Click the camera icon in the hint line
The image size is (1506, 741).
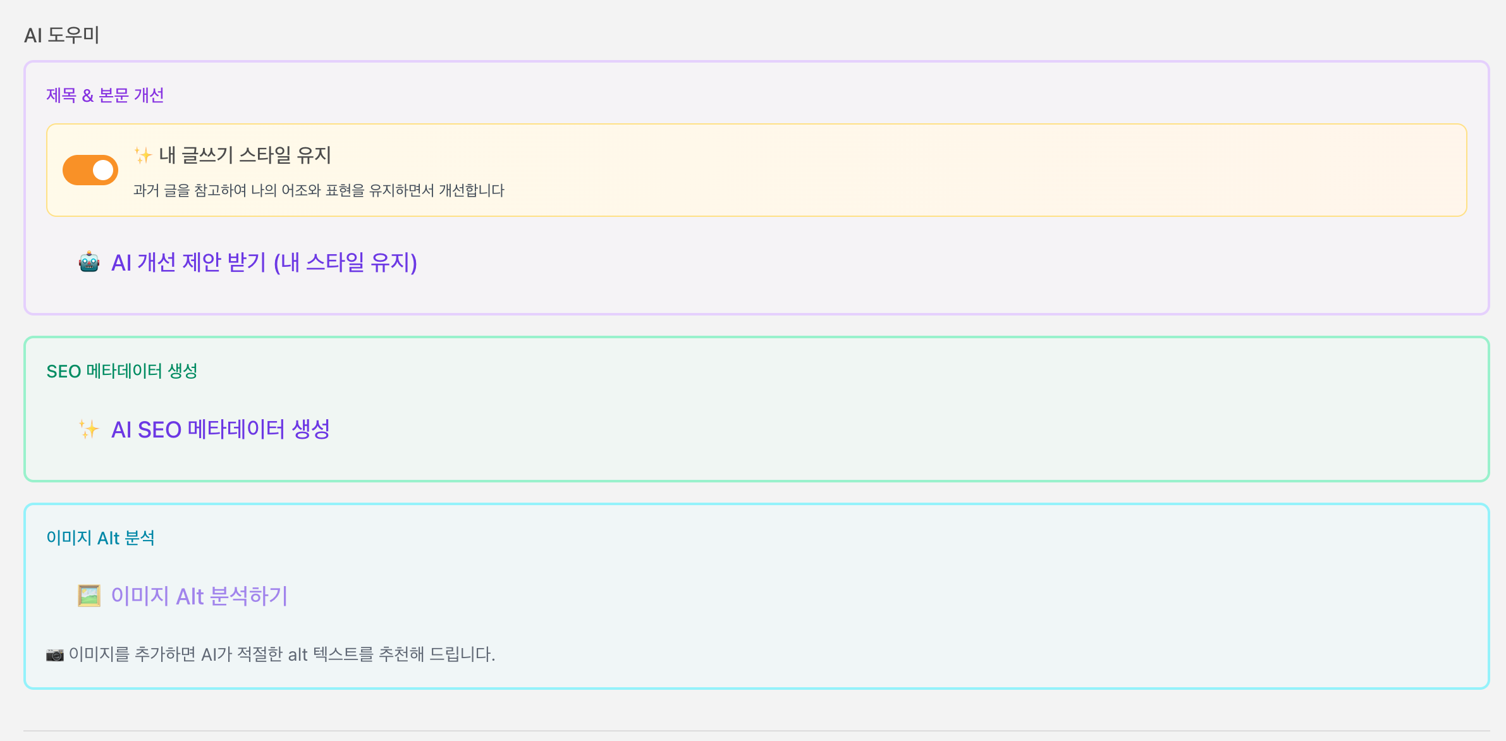(x=55, y=654)
